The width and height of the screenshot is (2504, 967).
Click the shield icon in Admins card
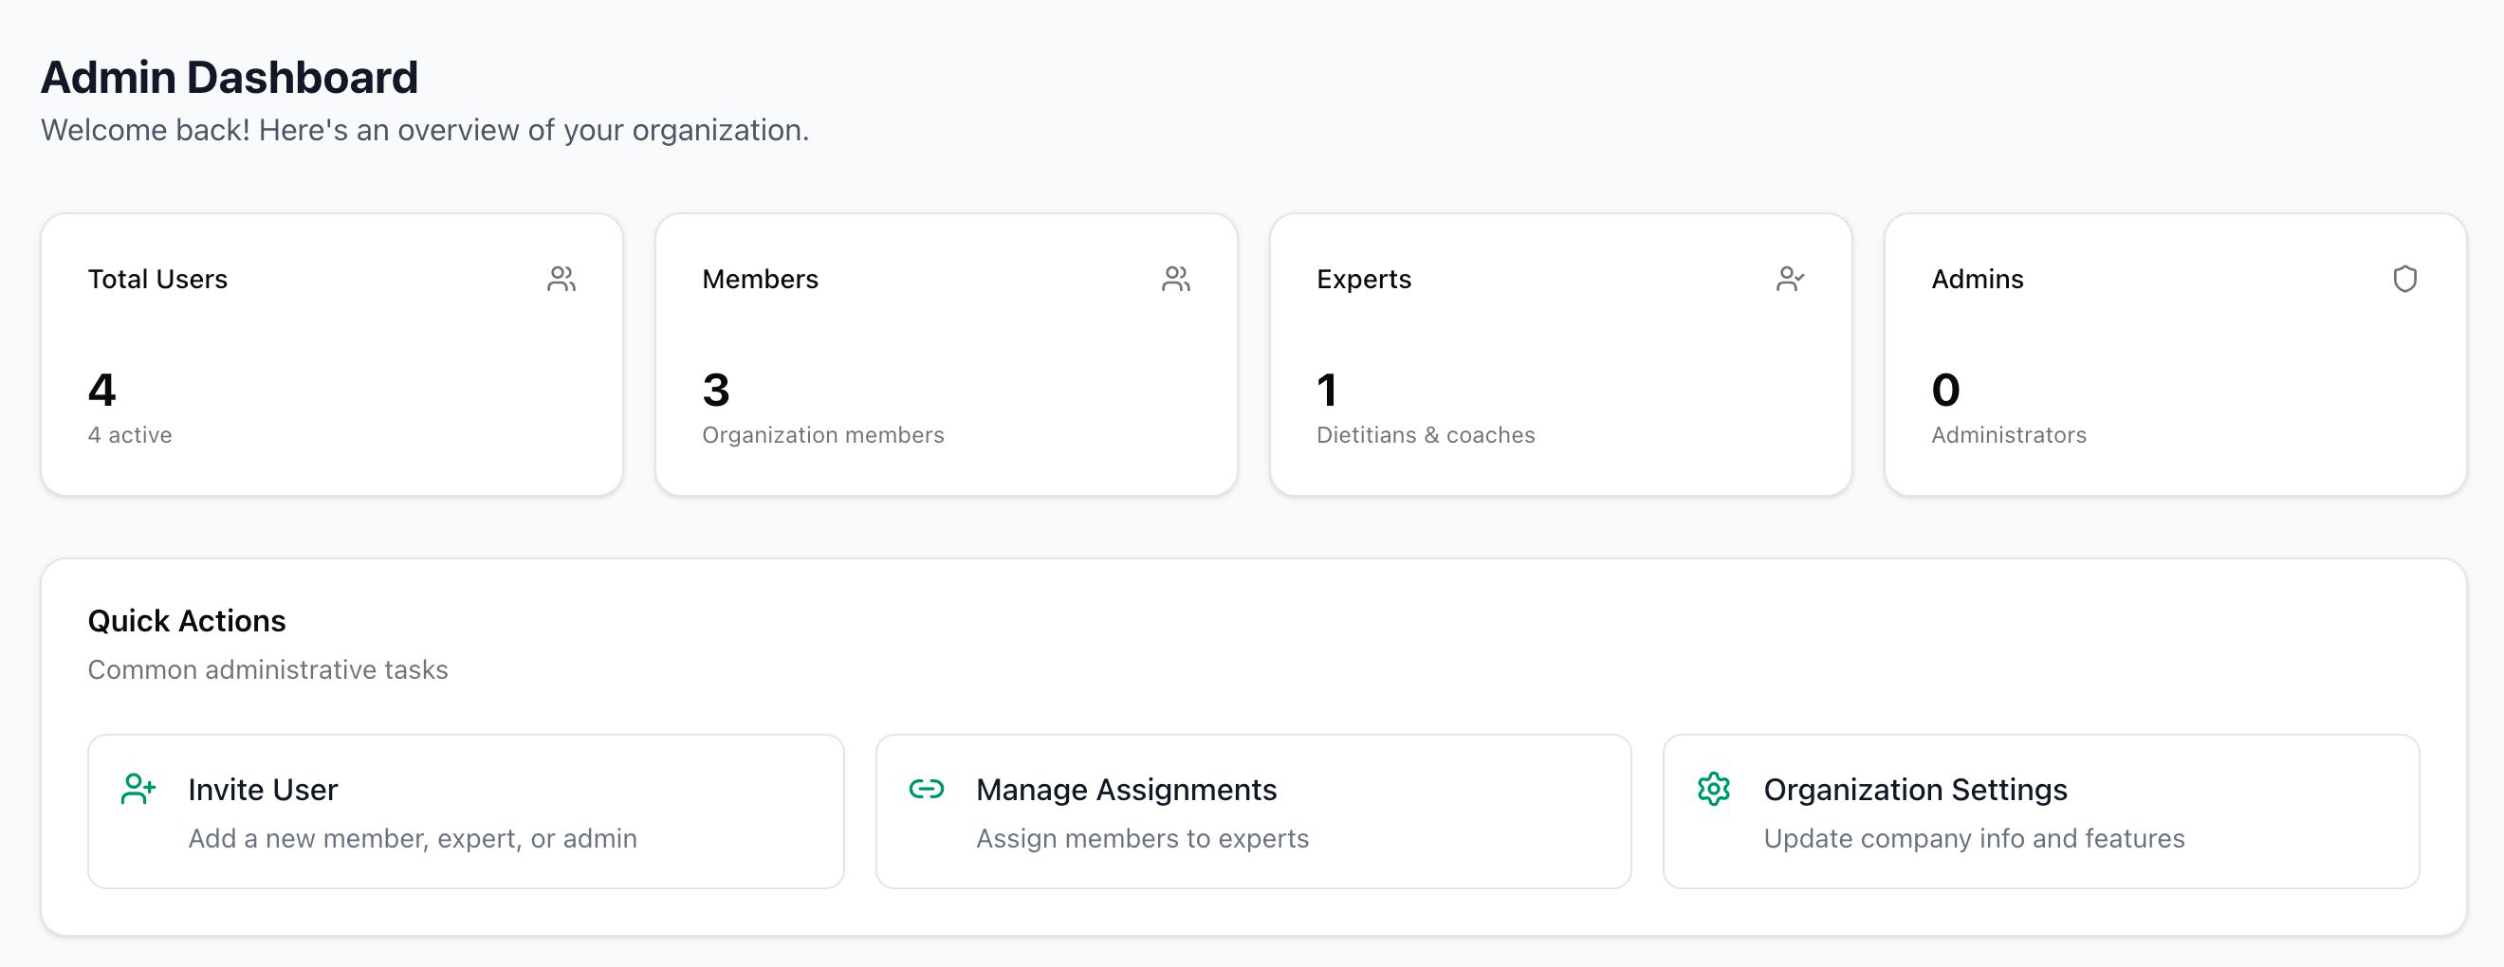(x=2403, y=279)
